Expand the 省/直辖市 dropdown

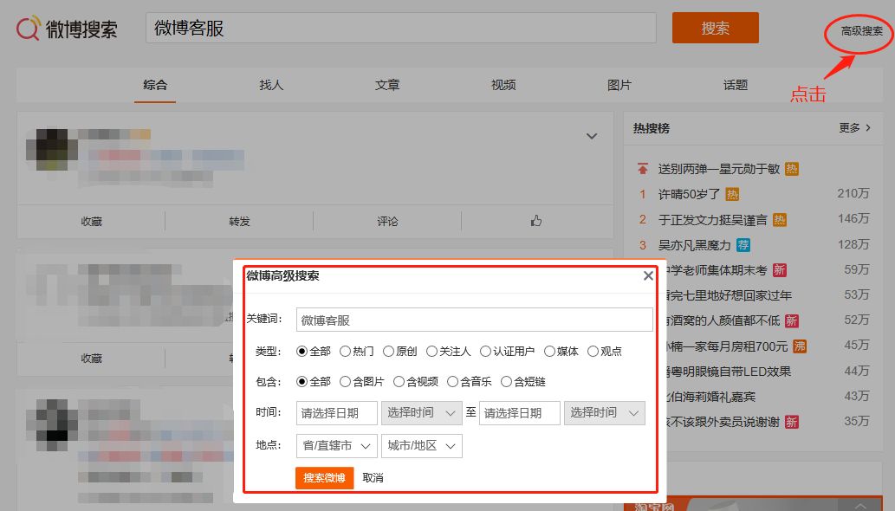[x=337, y=446]
